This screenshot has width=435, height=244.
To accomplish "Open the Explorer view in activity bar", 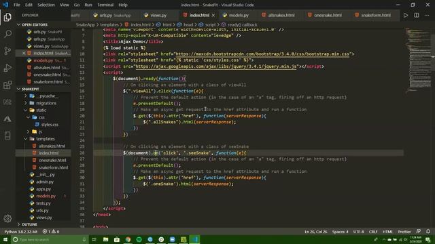I will click(7, 17).
